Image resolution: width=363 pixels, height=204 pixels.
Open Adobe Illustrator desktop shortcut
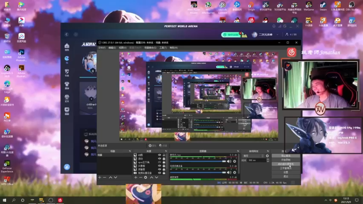coord(21,71)
